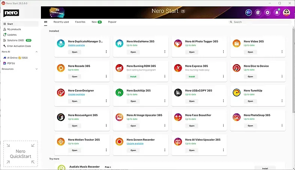Install Nero Burning ROM 365
The height and width of the screenshot is (170, 295).
click(133, 77)
